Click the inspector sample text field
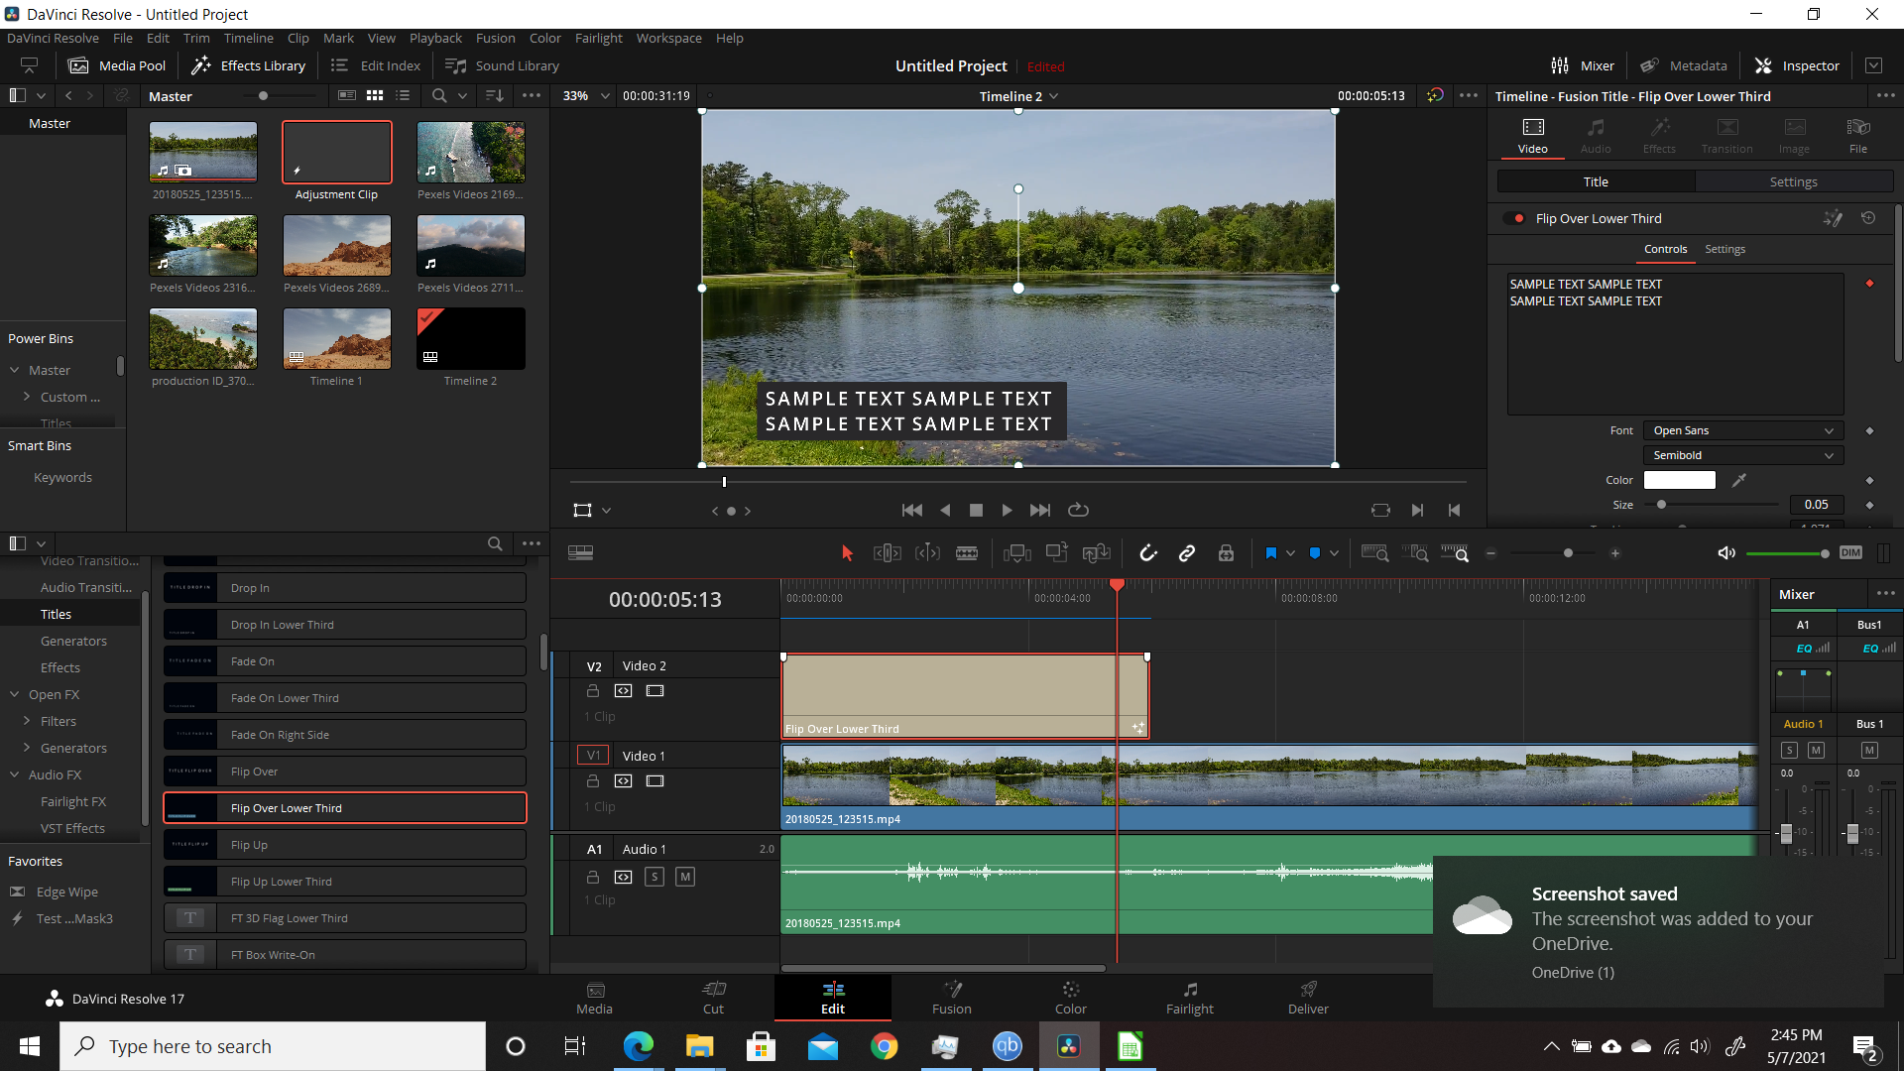The height and width of the screenshot is (1071, 1904). click(1675, 343)
